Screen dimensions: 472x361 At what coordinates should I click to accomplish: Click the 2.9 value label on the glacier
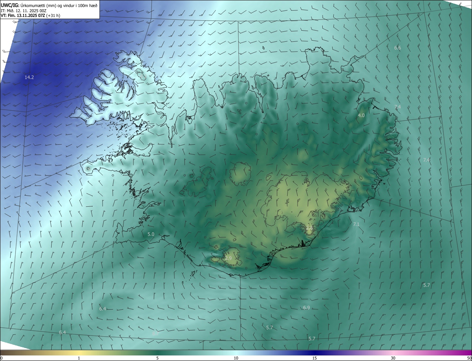[228, 258]
